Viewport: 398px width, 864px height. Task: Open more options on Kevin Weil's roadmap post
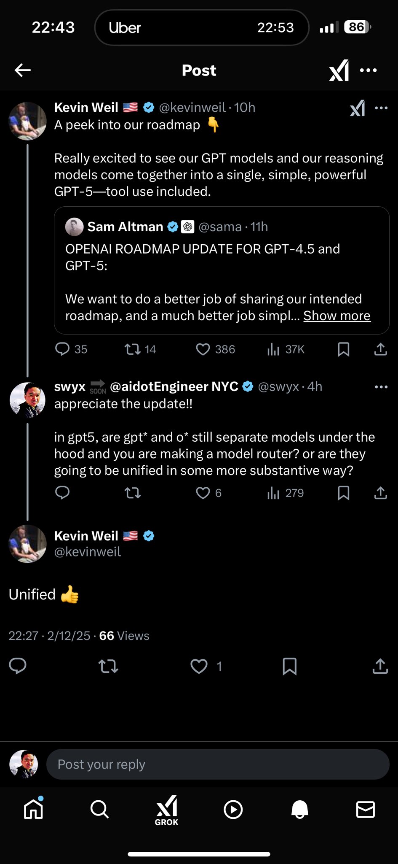point(381,108)
